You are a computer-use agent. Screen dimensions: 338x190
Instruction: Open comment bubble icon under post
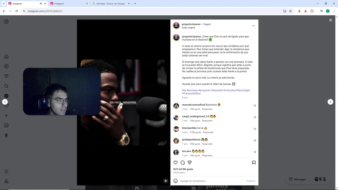tap(182, 163)
